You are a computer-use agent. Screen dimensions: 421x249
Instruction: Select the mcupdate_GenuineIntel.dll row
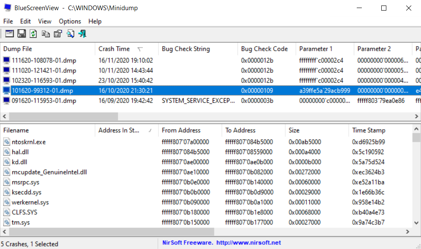pyautogui.click(x=206, y=172)
